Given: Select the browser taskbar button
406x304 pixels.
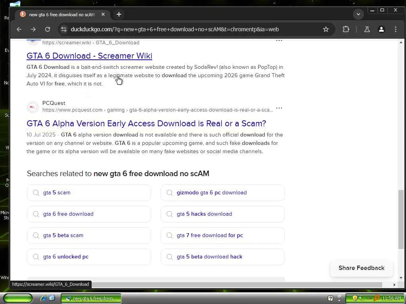Looking at the screenshot, I should pyautogui.click(x=91, y=298).
